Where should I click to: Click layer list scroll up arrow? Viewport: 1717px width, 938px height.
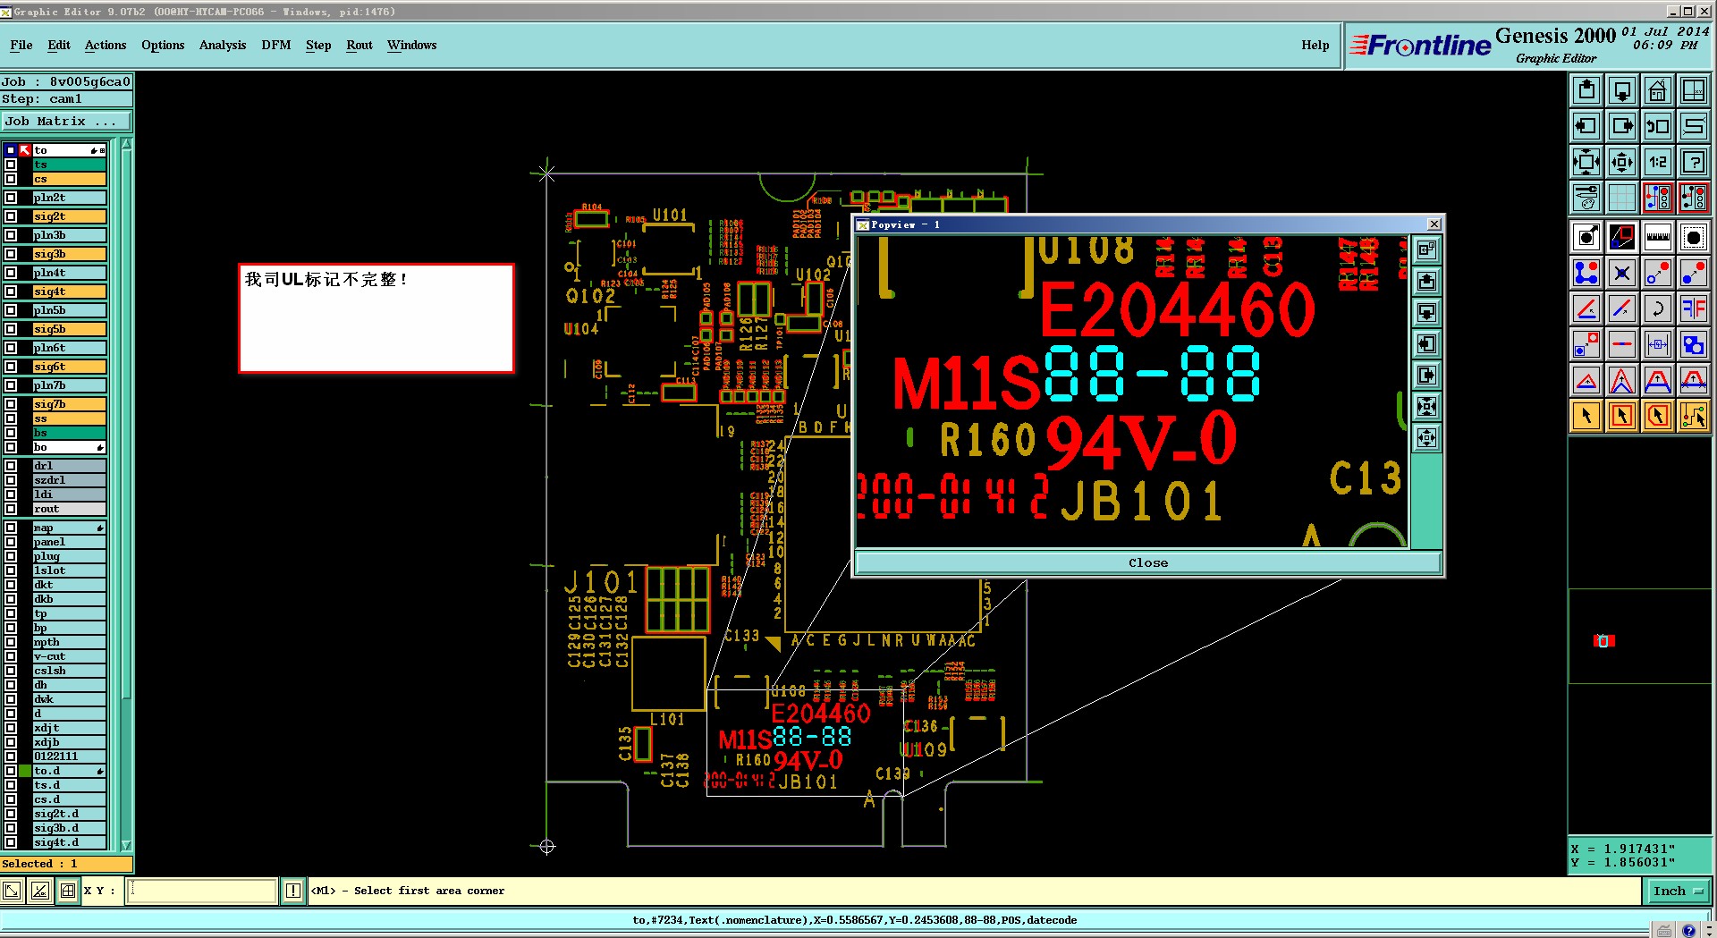pos(126,145)
